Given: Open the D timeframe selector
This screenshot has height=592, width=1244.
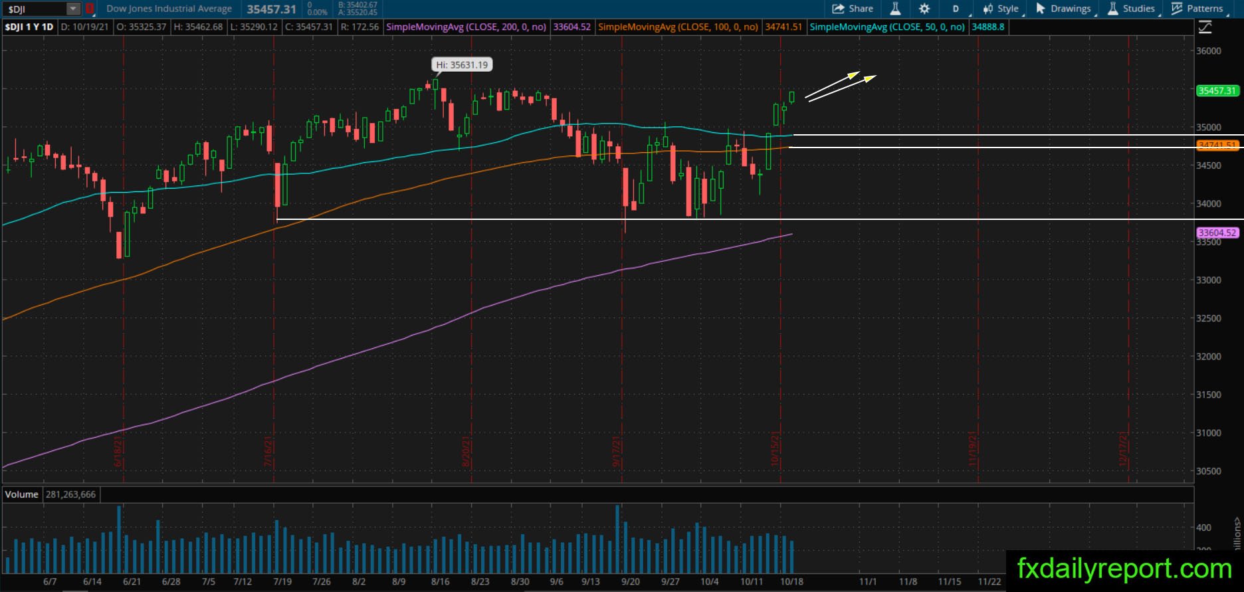Looking at the screenshot, I should (956, 9).
